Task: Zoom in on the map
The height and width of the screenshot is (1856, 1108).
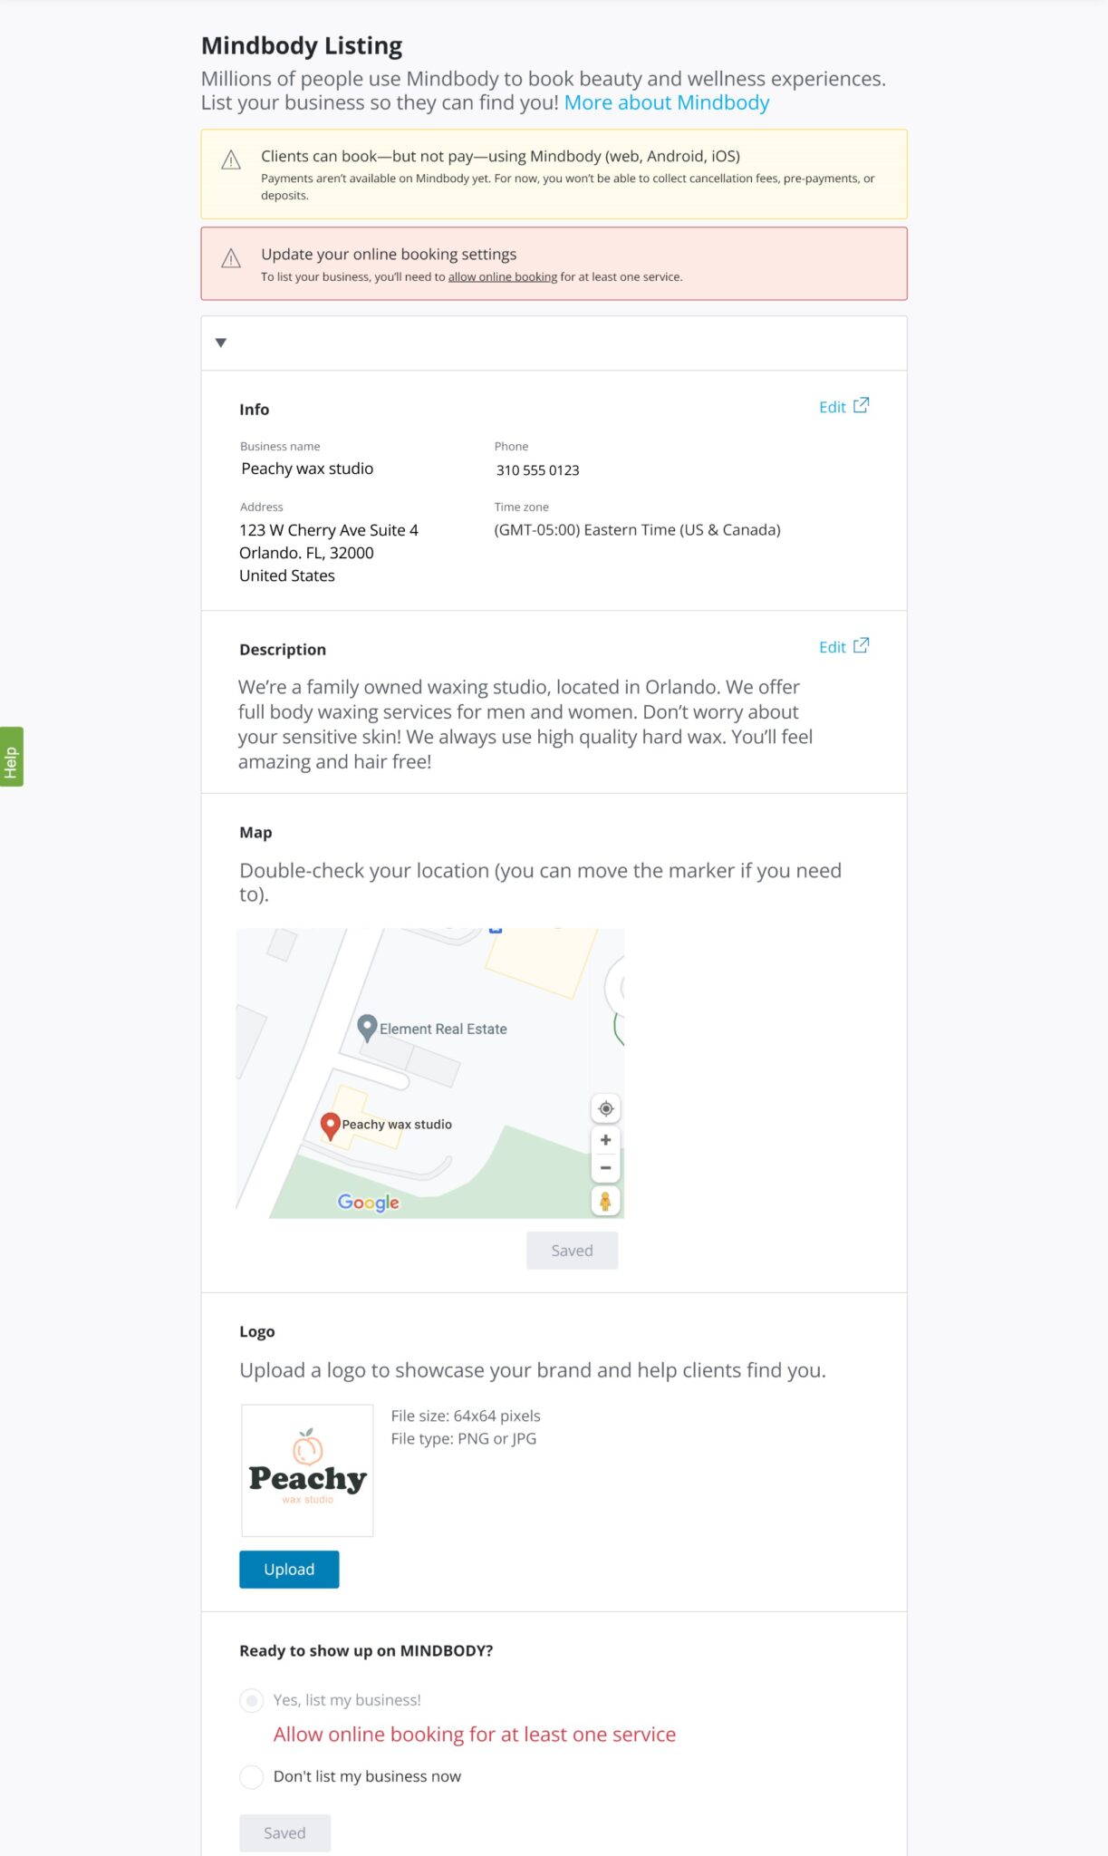Action: tap(605, 1139)
